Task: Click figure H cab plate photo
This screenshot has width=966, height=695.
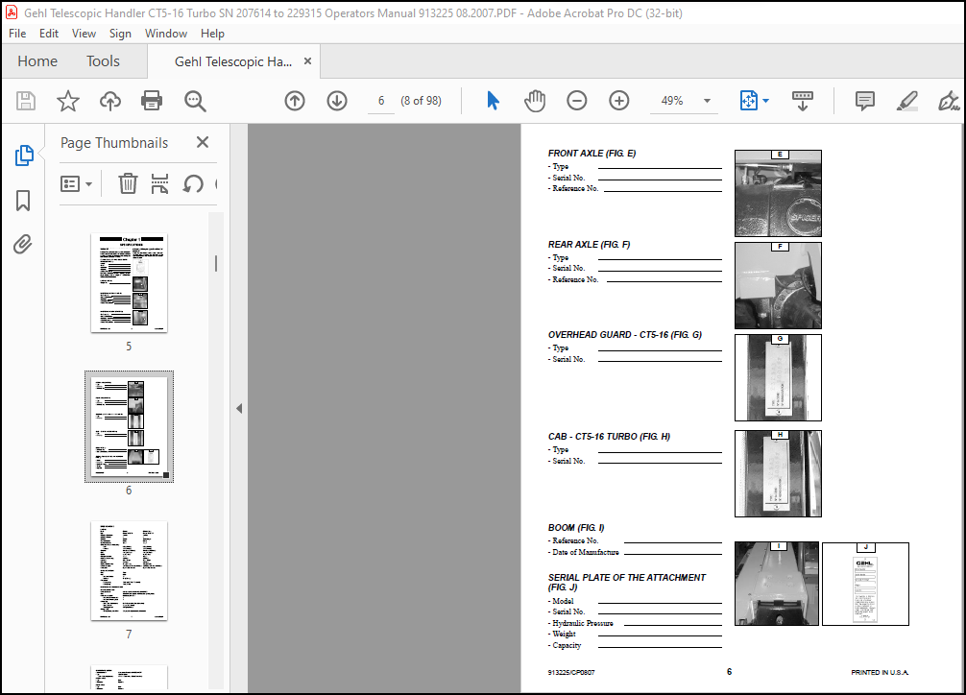Action: point(778,473)
